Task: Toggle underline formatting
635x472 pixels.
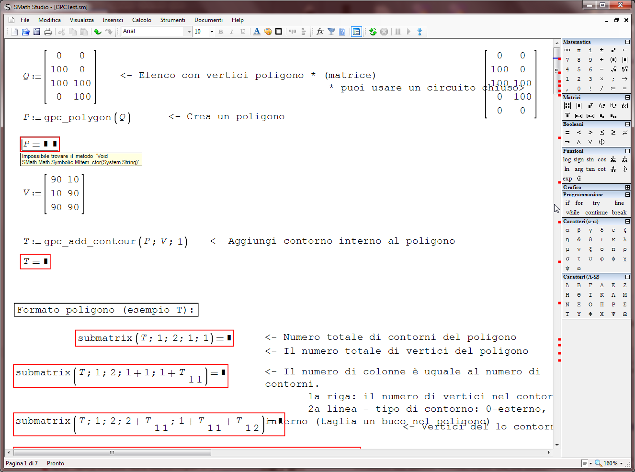Action: point(242,32)
